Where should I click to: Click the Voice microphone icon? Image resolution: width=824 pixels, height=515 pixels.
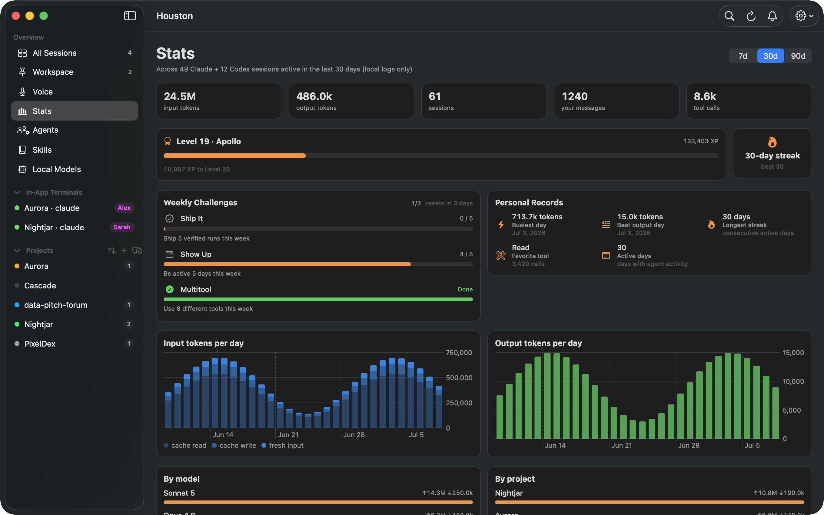(x=22, y=91)
